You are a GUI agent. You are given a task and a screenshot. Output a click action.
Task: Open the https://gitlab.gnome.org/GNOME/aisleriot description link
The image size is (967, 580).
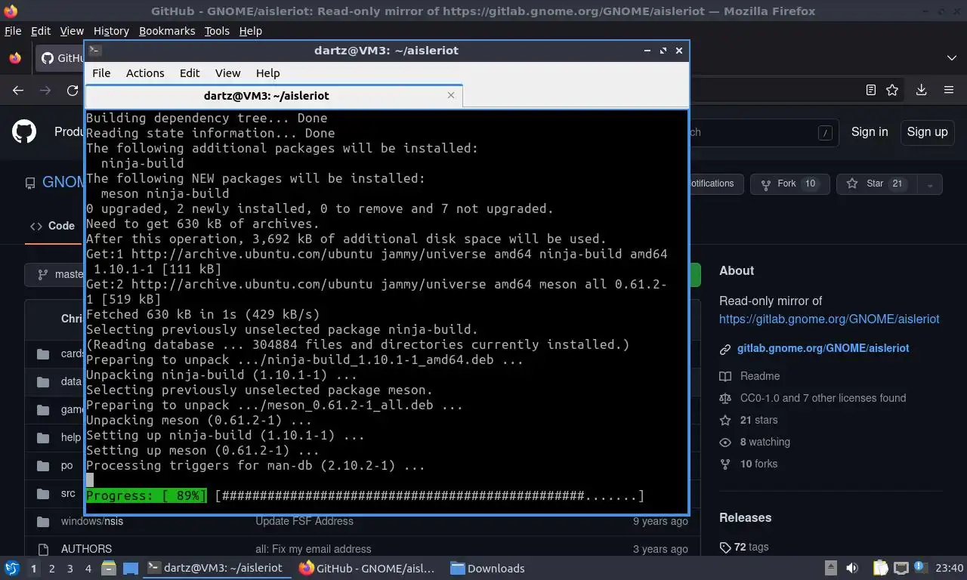click(x=829, y=319)
